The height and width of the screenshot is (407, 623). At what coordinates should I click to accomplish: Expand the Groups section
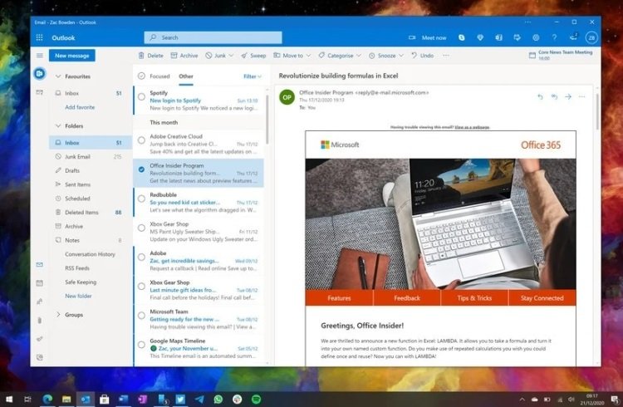[x=58, y=315]
